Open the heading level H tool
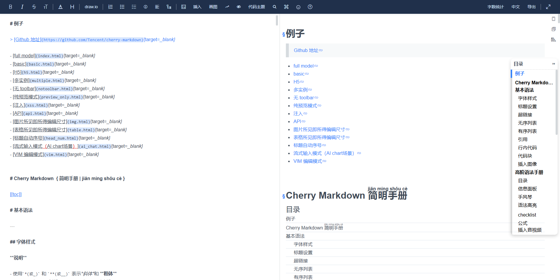 tap(72, 7)
